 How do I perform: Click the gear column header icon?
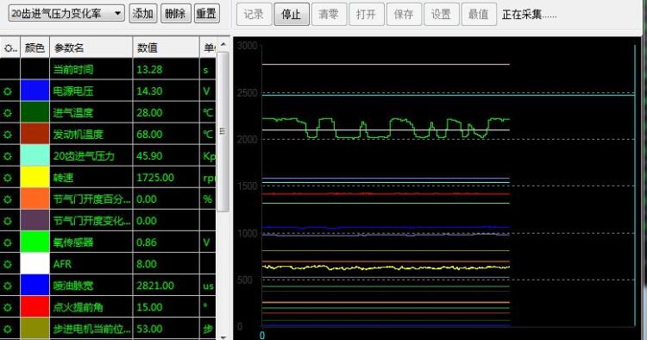click(9, 47)
